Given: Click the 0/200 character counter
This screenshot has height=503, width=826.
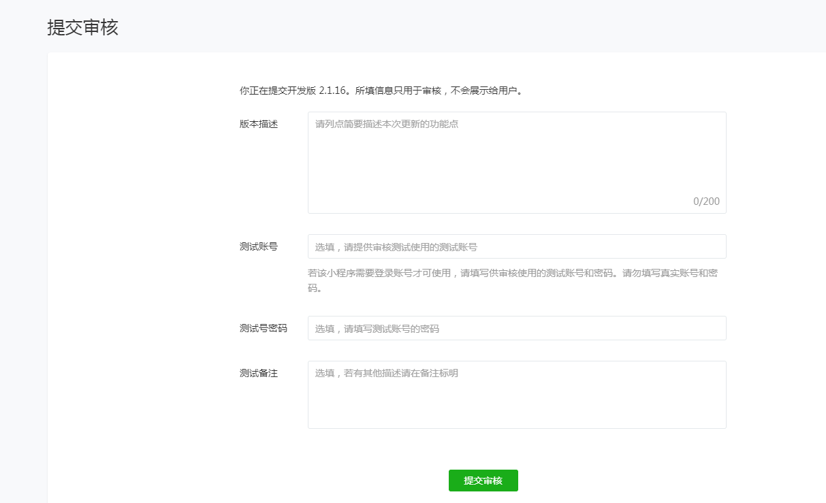Looking at the screenshot, I should pyautogui.click(x=706, y=201).
